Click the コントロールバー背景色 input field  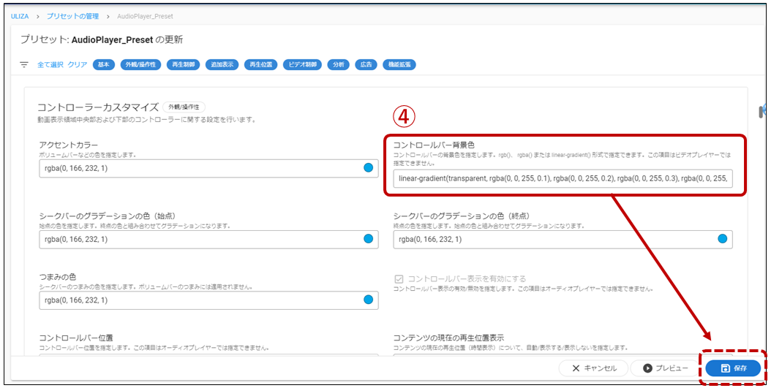click(562, 178)
